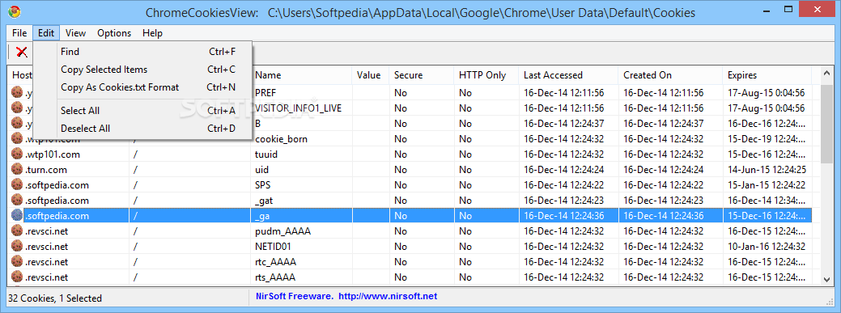This screenshot has height=313, width=841.
Task: Select the cookie_born name cell
Action: click(281, 139)
